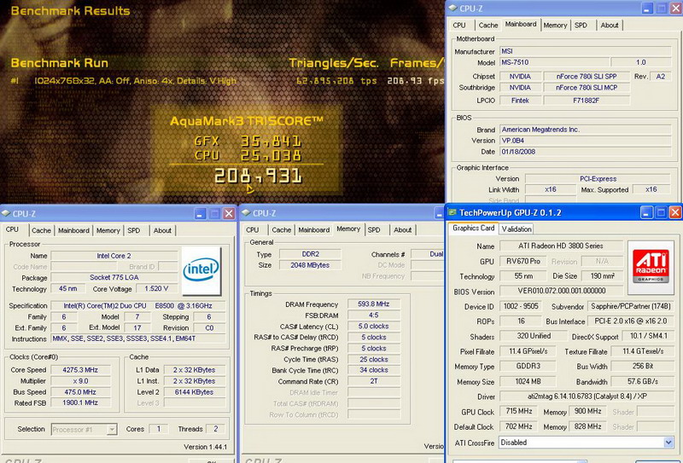Screen dimensions: 683x463
Task: Click the processor Name field Intel Core 2
Action: click(x=114, y=256)
